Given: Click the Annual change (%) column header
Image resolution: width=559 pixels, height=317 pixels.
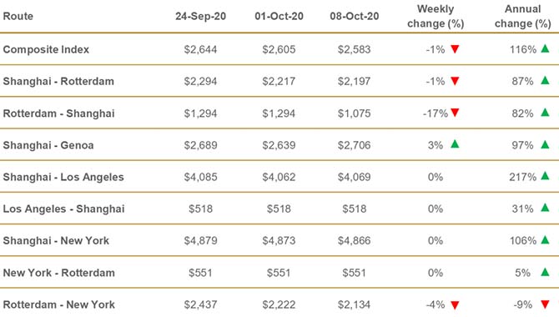Looking at the screenshot, I should pos(523,16).
